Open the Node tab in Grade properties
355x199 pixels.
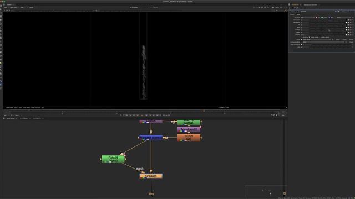click(298, 14)
